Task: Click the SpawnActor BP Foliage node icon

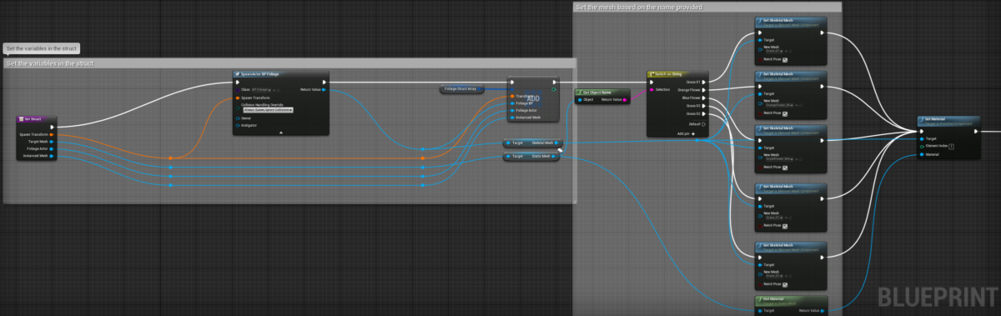Action: 237,74
